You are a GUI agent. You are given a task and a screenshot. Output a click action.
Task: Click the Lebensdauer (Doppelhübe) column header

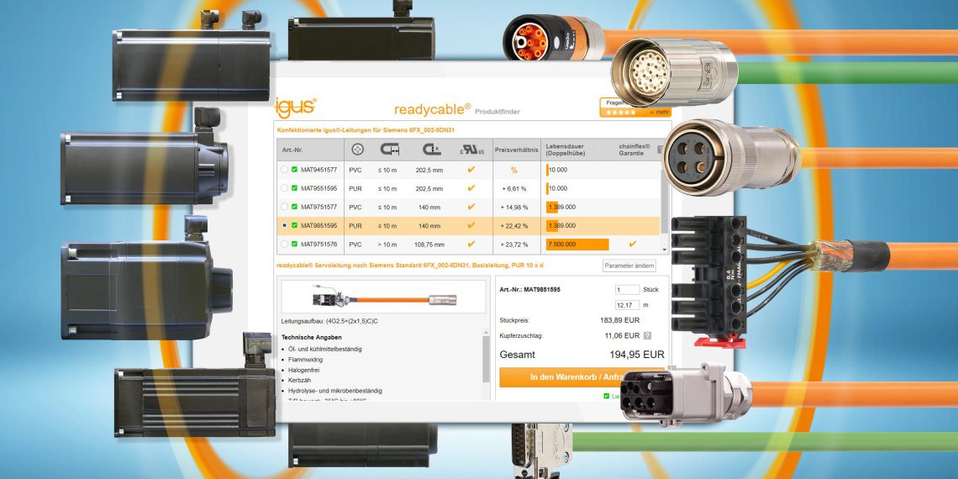click(566, 150)
